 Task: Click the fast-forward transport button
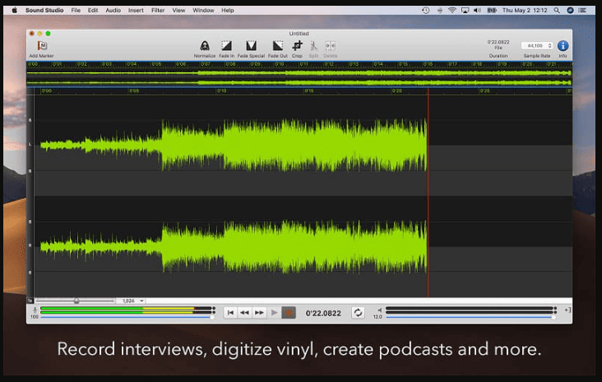click(x=260, y=312)
